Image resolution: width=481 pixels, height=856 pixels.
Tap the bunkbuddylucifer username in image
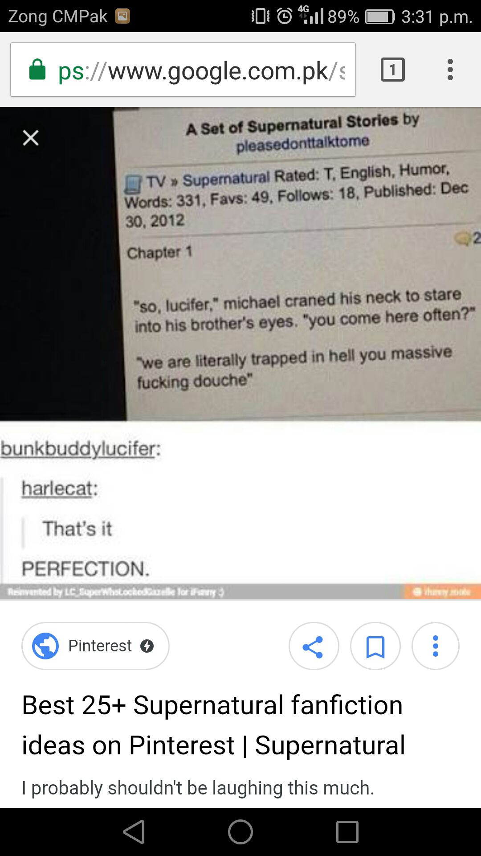[81, 449]
